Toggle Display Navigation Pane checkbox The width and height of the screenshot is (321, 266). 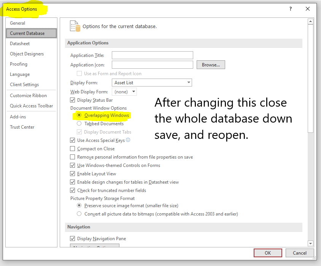coord(73,238)
